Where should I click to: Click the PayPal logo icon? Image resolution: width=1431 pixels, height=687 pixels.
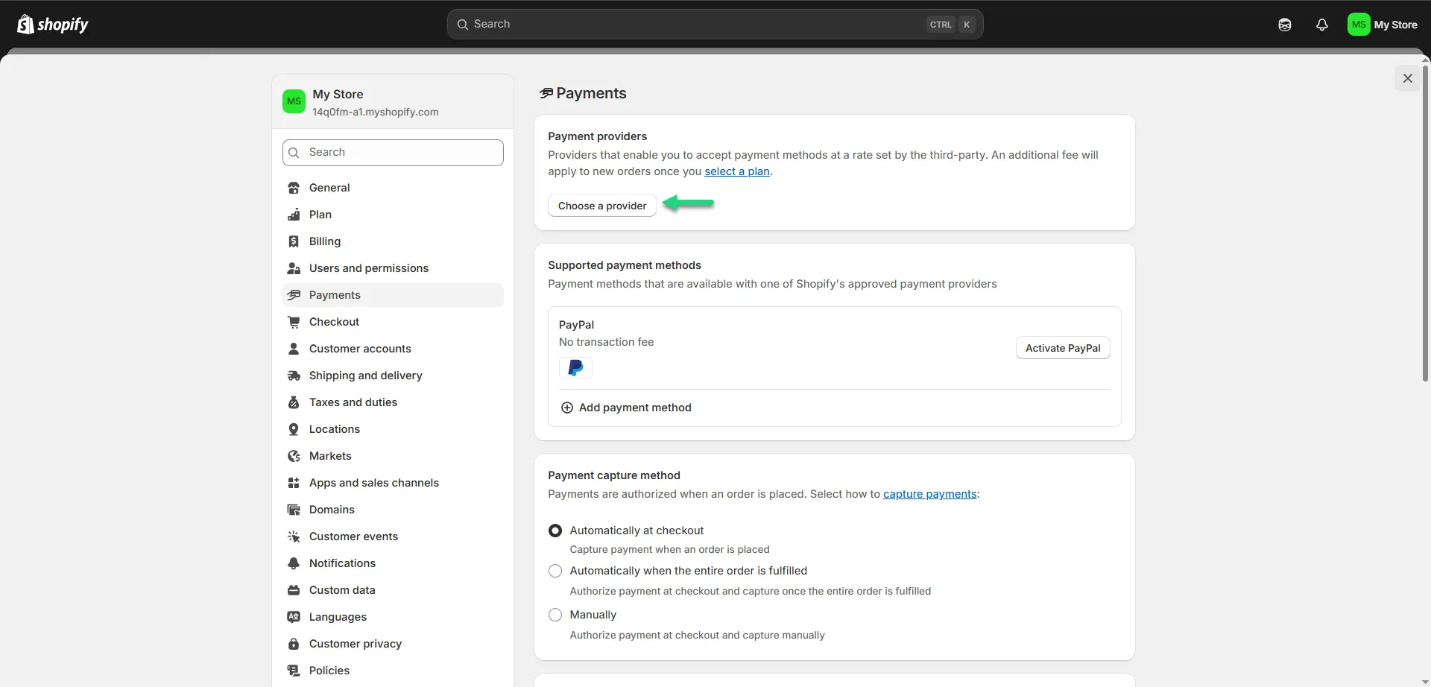coord(575,368)
